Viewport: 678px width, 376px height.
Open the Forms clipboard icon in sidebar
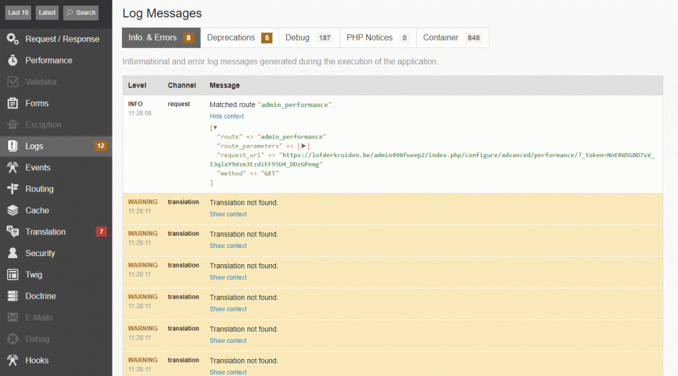tap(13, 103)
